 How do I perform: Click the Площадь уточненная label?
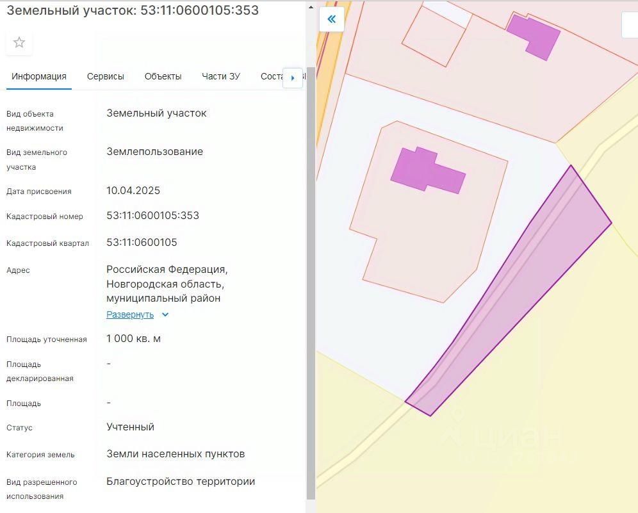click(x=46, y=339)
